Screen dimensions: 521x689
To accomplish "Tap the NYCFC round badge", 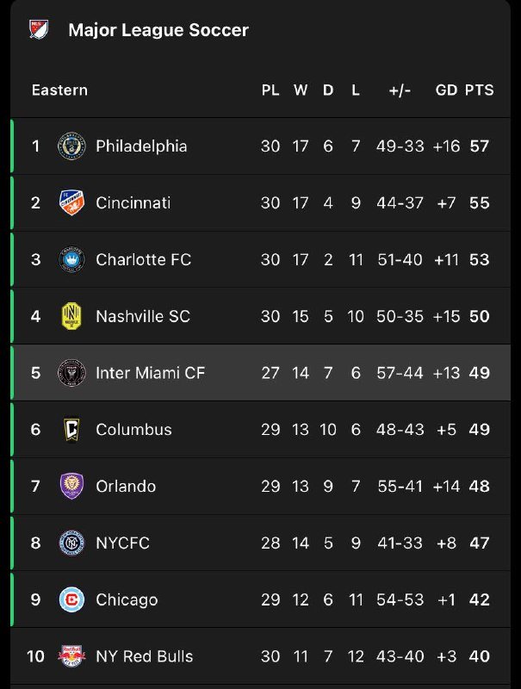I will 71,543.
